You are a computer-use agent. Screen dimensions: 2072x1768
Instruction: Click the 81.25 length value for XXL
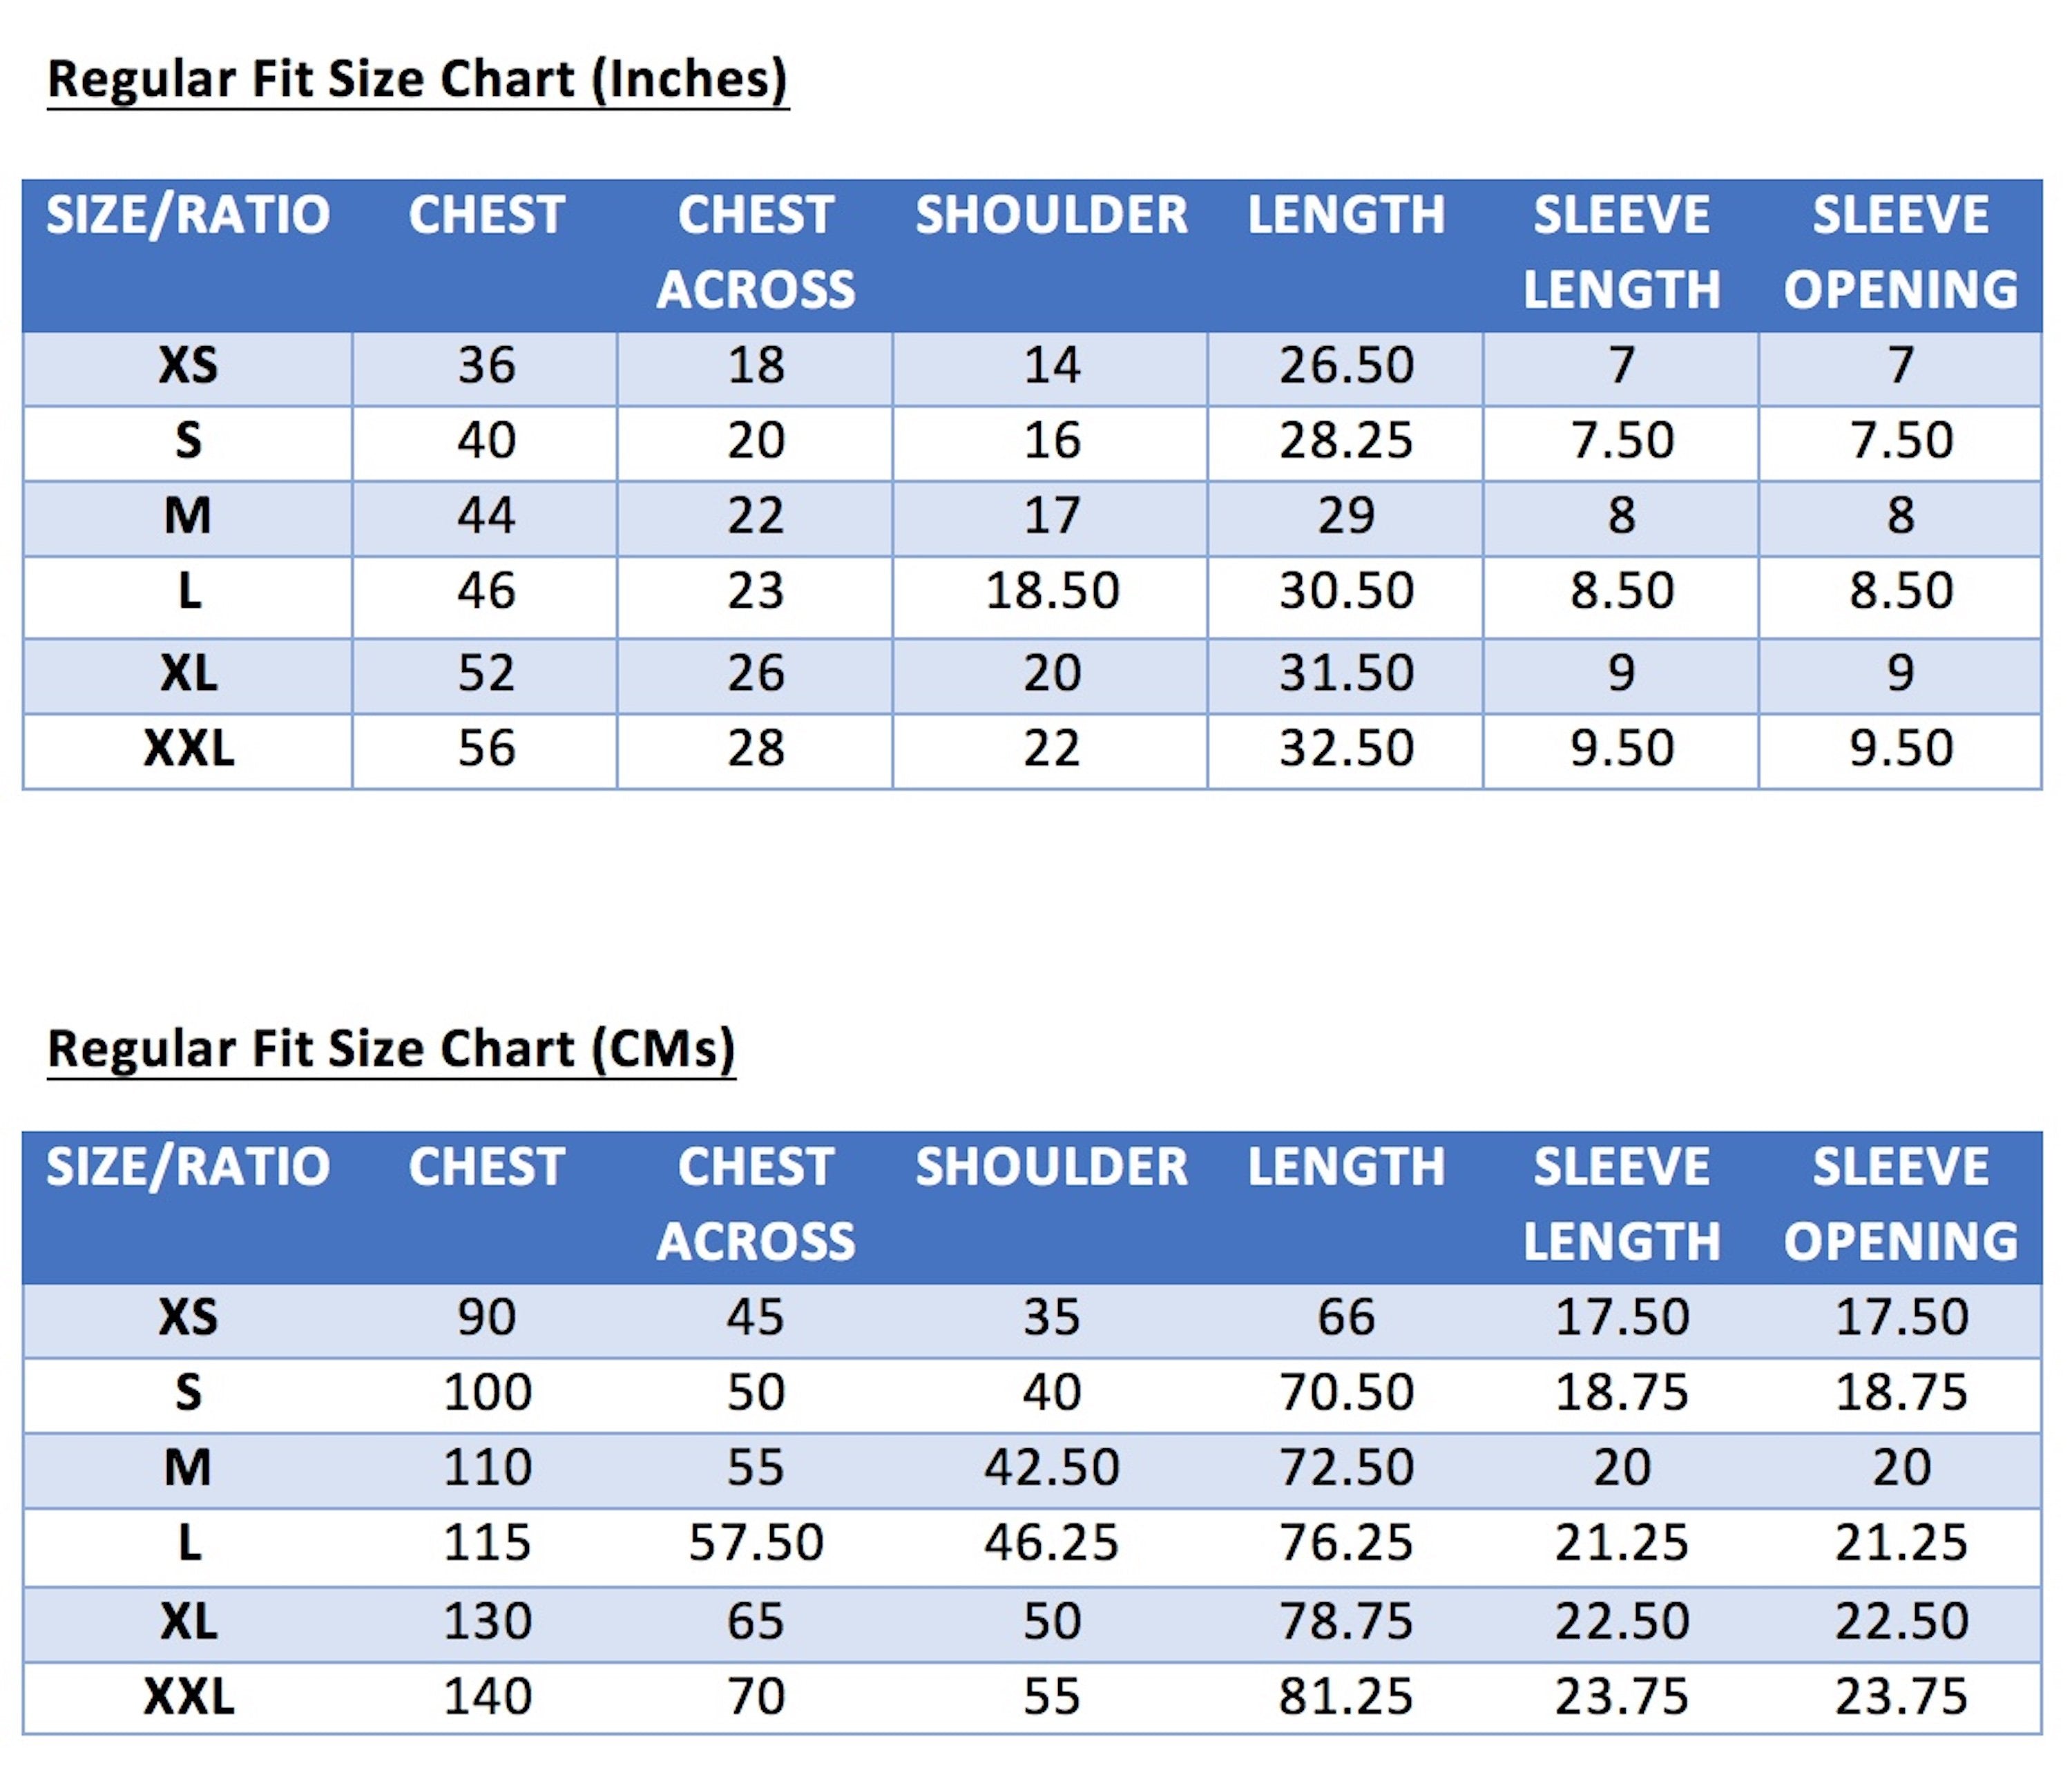click(1346, 1696)
